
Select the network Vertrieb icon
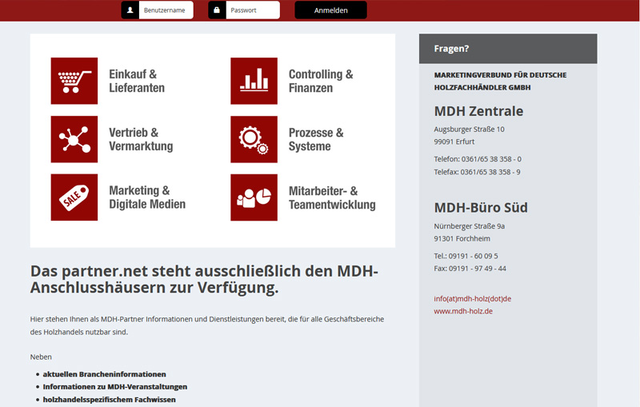pyautogui.click(x=74, y=139)
